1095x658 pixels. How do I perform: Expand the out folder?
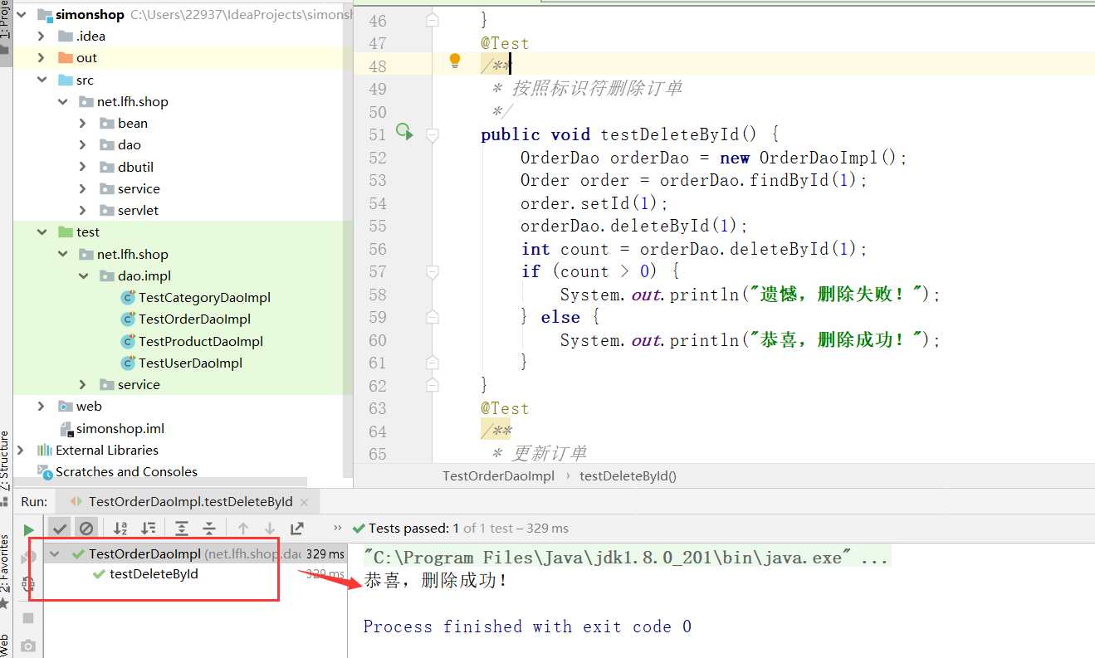click(x=42, y=57)
